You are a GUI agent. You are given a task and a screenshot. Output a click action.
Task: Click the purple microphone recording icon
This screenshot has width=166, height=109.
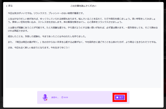(x=45, y=97)
